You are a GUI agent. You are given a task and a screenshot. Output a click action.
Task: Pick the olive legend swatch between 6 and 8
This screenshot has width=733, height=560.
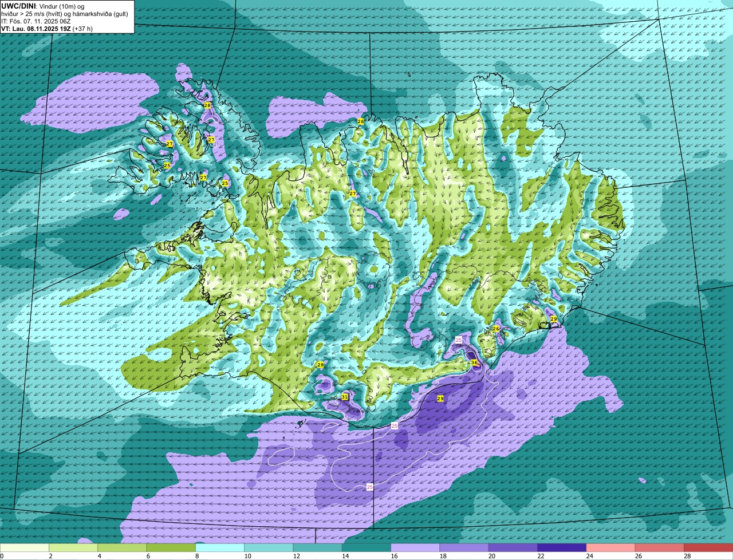pyautogui.click(x=171, y=547)
